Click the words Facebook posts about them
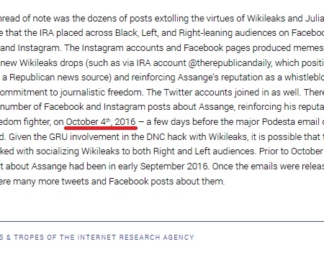Screen dimensions: 324x262 166,182
